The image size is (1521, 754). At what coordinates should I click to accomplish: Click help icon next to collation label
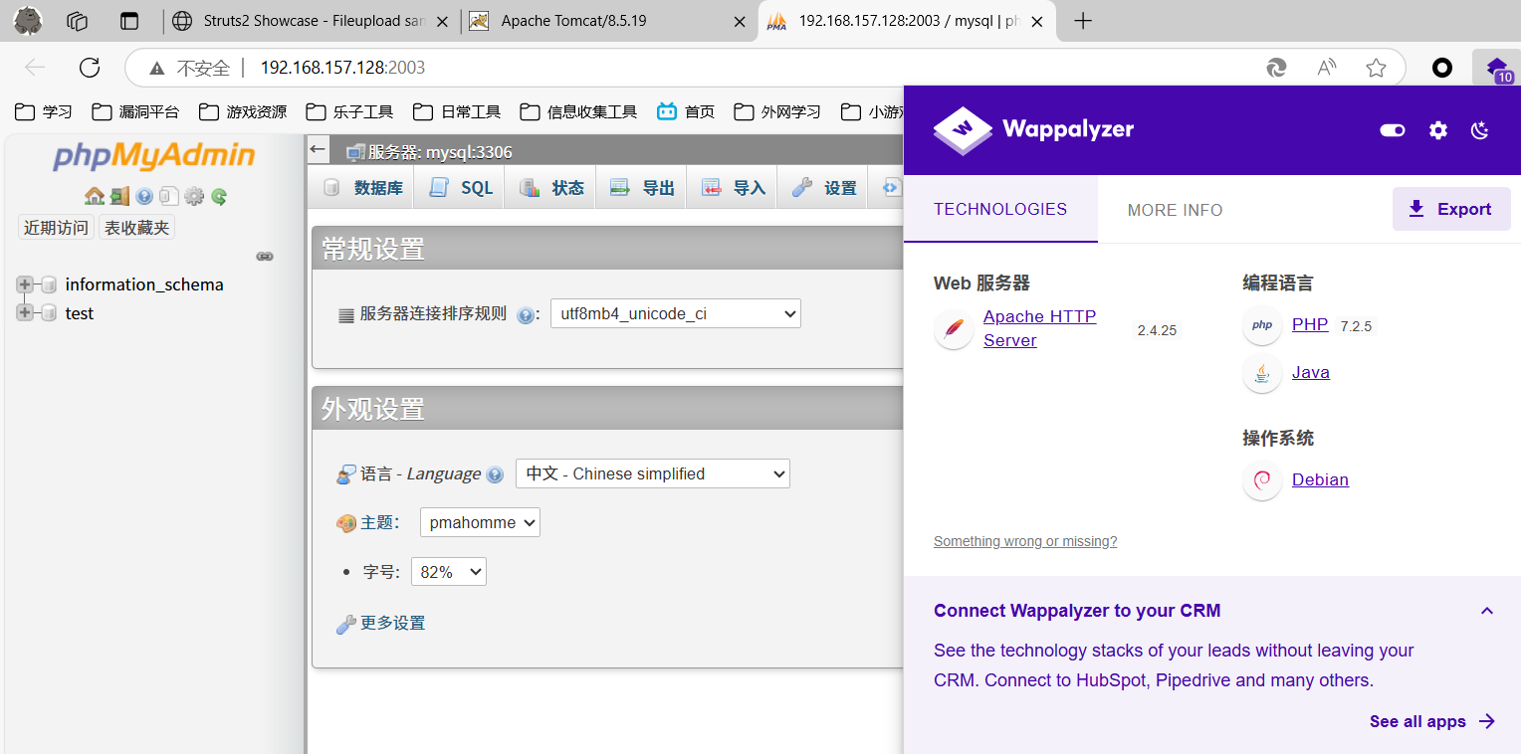526,314
